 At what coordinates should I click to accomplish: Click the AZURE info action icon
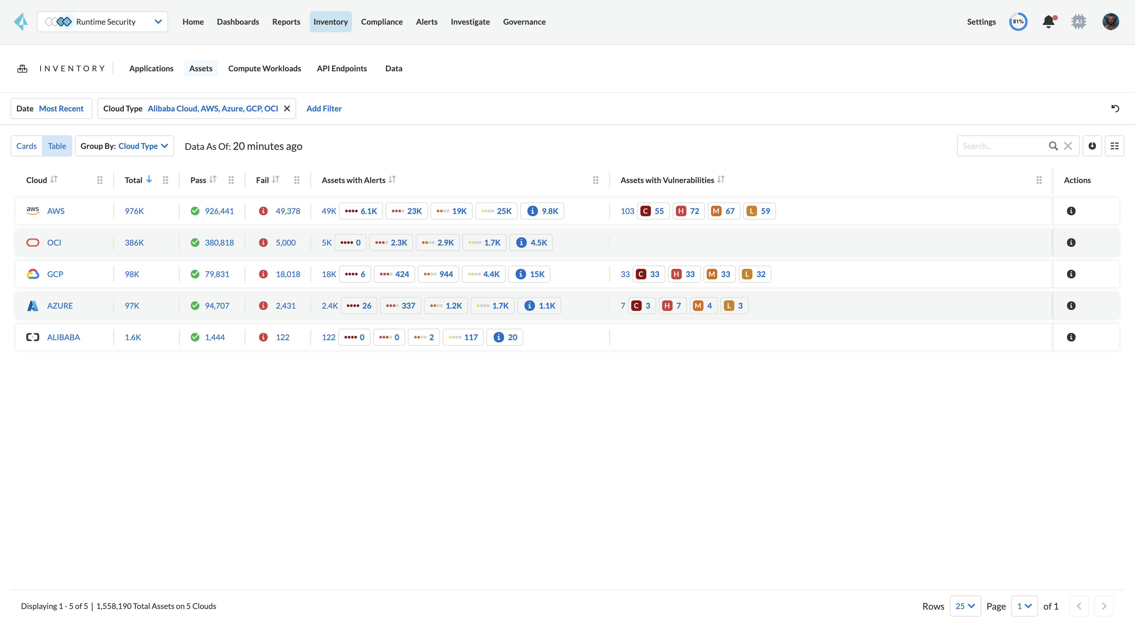point(1071,305)
